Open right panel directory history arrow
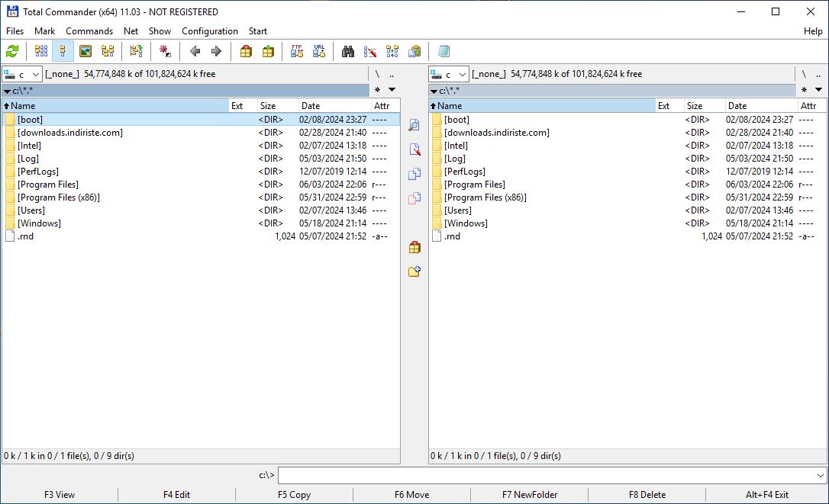The width and height of the screenshot is (829, 504). (x=818, y=90)
